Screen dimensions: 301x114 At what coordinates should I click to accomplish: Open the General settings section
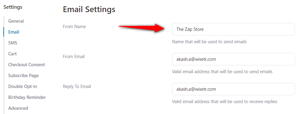(16, 21)
